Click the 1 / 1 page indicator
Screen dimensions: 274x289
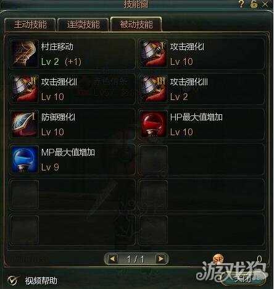(136, 259)
